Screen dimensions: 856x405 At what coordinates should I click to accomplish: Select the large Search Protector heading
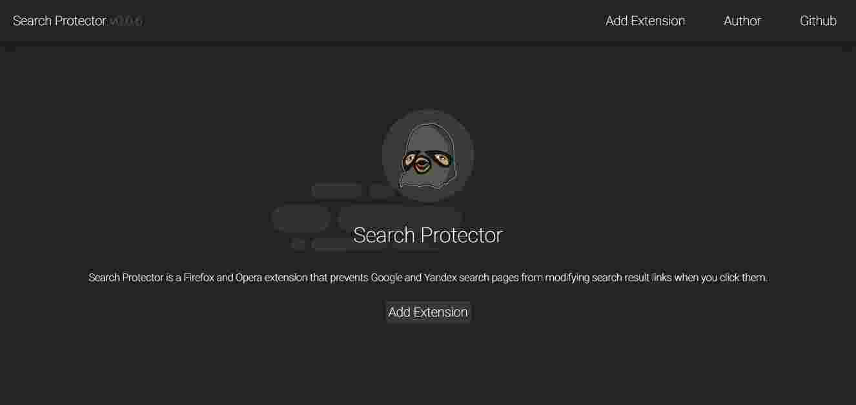pyautogui.click(x=427, y=235)
